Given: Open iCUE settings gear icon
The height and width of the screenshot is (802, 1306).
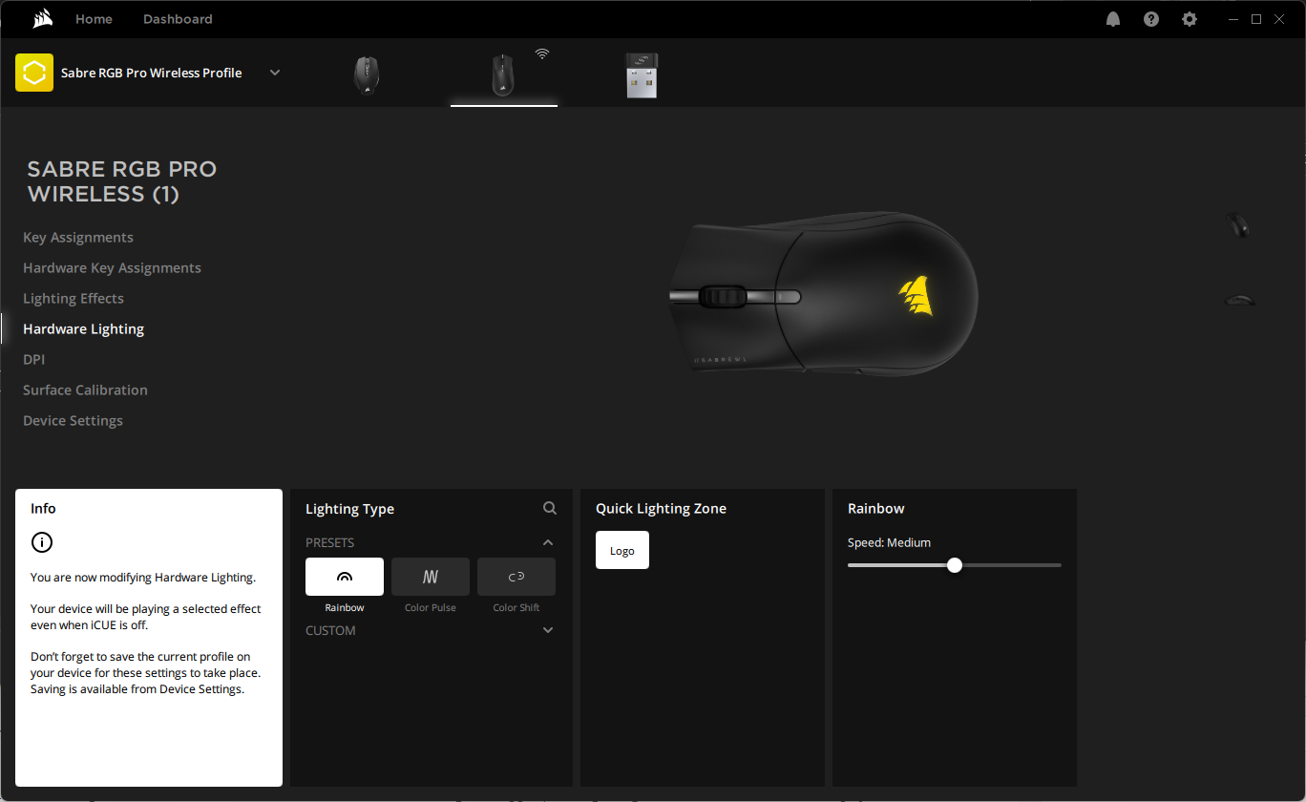Looking at the screenshot, I should click(1190, 19).
